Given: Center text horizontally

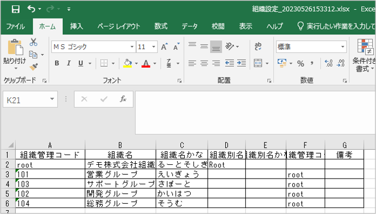Looking at the screenshot, I should coord(204,63).
